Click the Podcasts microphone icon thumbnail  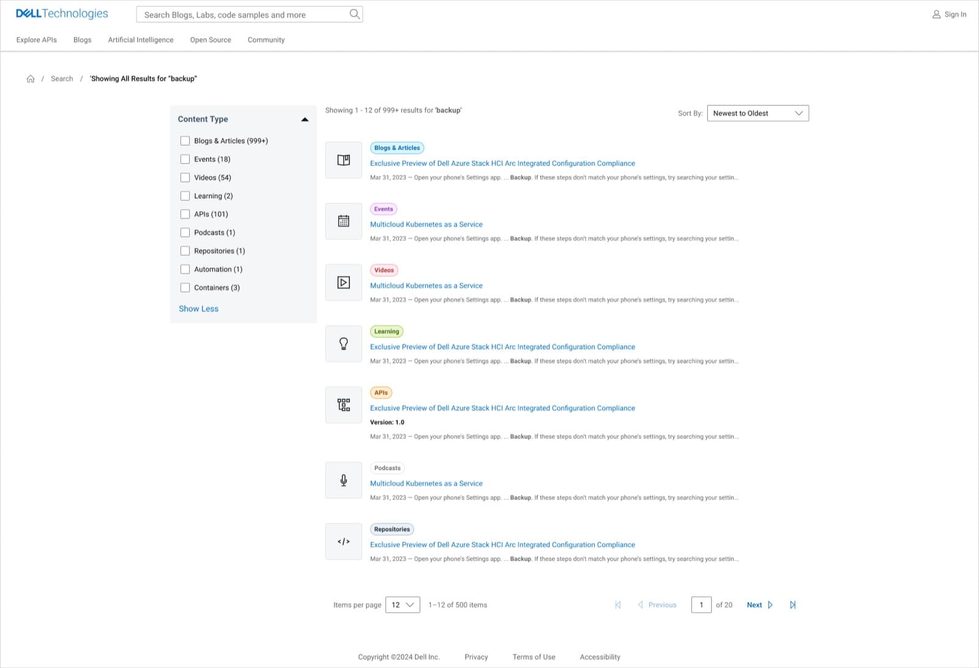344,480
